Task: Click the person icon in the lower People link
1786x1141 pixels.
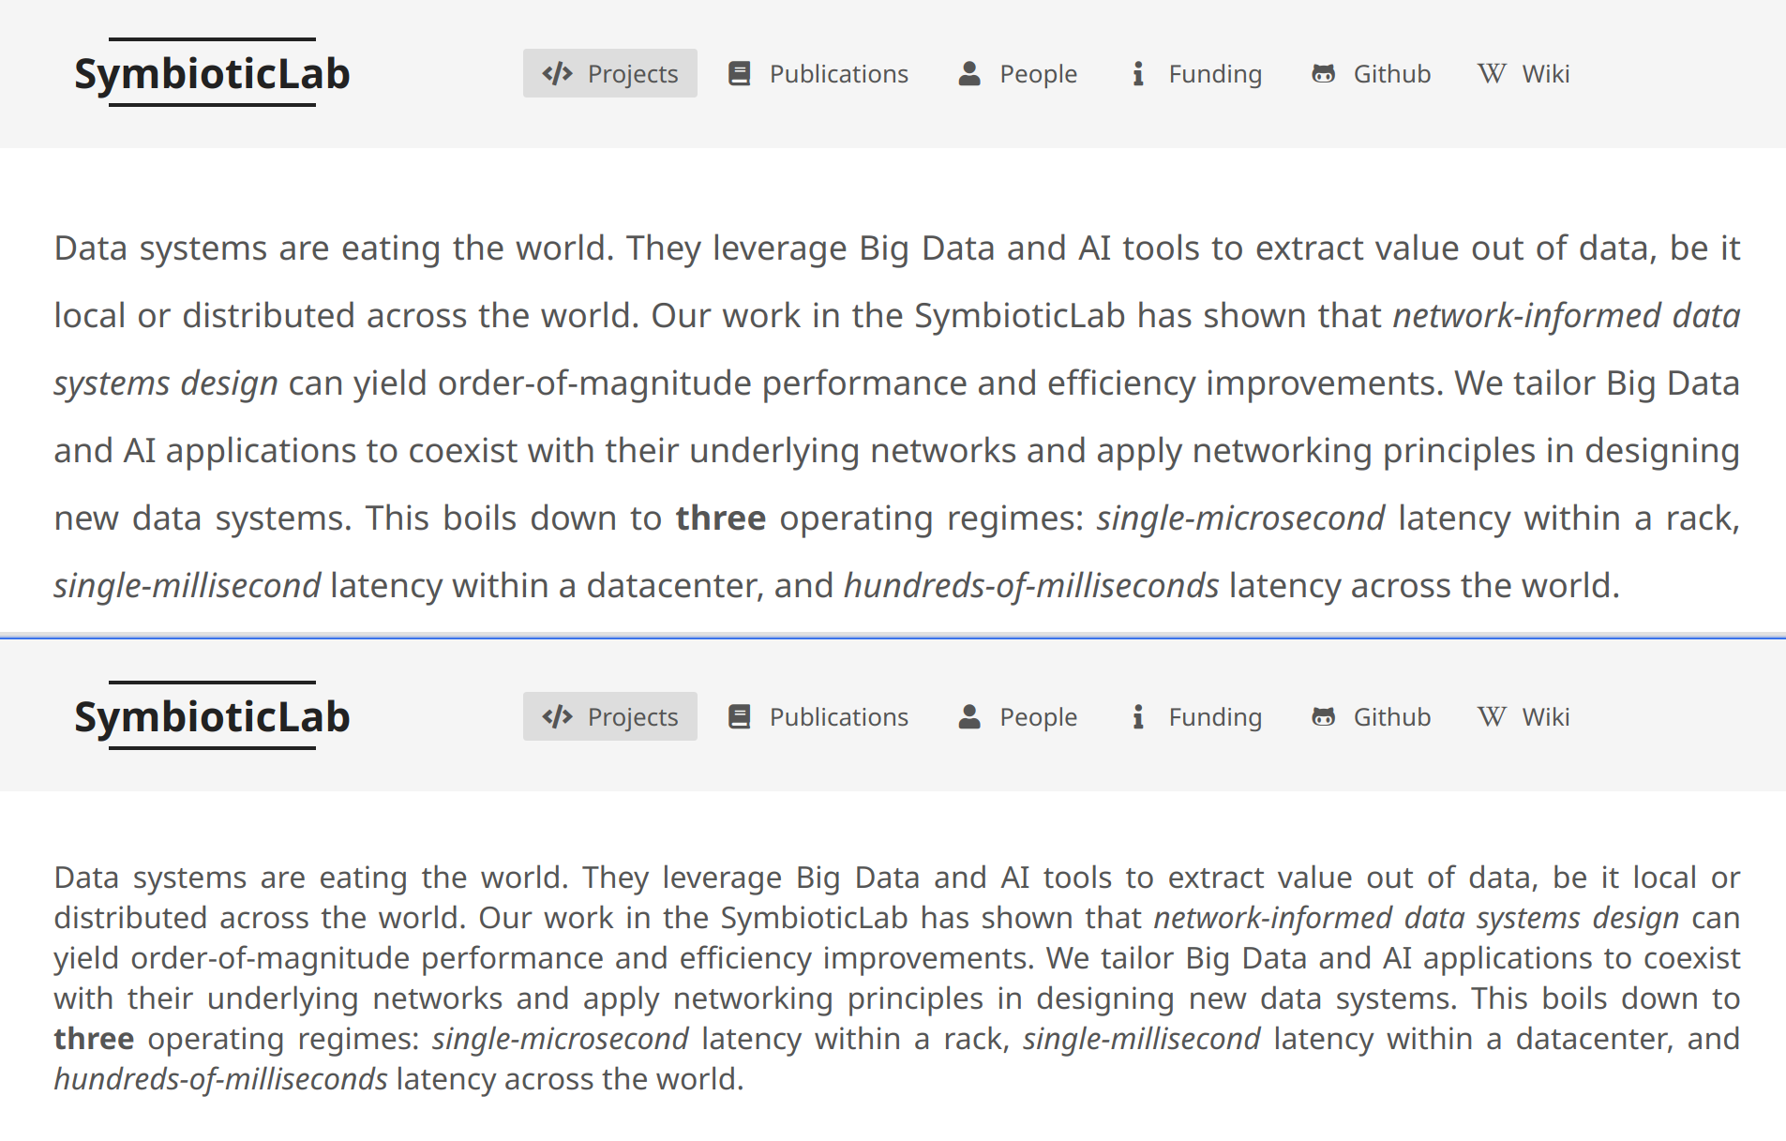Action: [x=968, y=715]
